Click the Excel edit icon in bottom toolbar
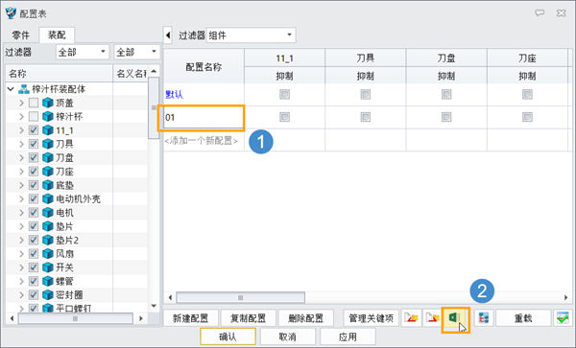Viewport: 576px width, 348px height. click(x=455, y=317)
